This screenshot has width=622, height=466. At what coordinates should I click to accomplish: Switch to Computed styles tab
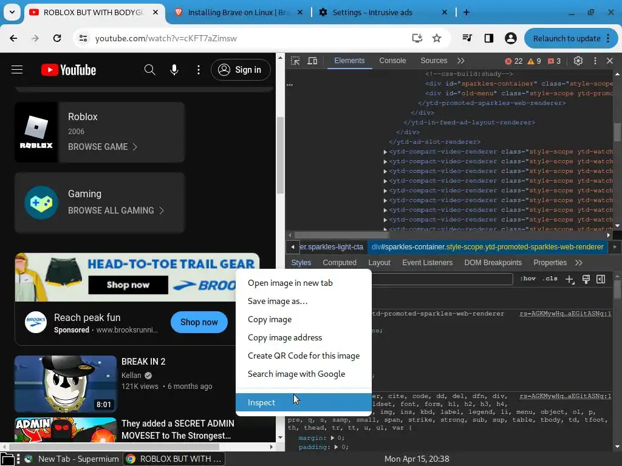tap(340, 263)
